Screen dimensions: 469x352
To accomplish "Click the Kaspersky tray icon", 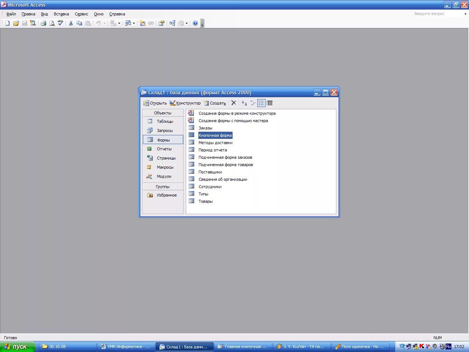I will coord(421,346).
